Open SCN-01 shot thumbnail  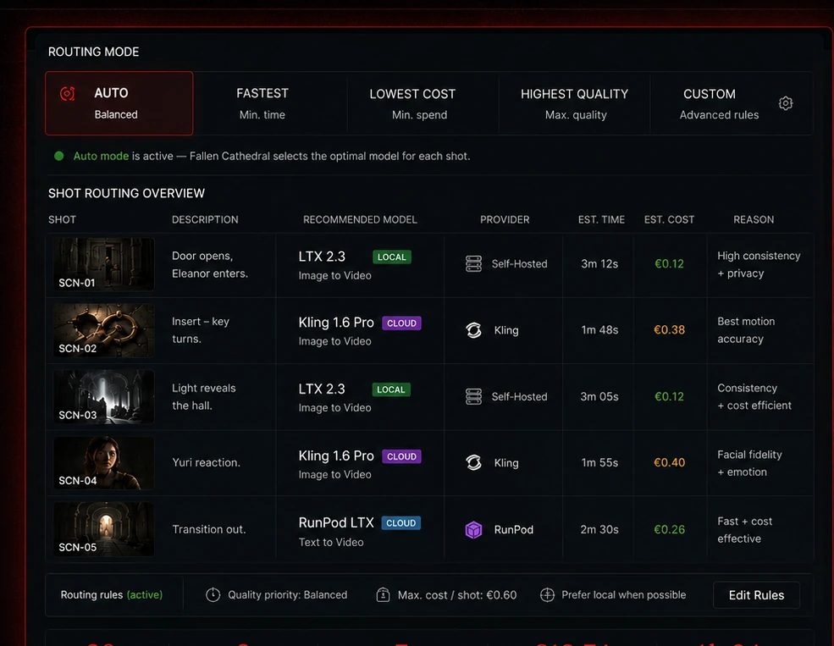(x=103, y=264)
